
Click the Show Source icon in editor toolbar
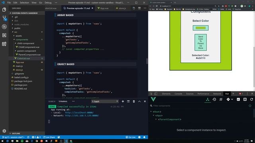[x=134, y=8]
